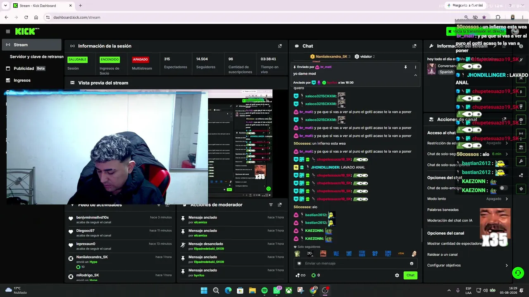Click user benjvminmellvd10s in activity feed
The image size is (529, 297).
pos(93,217)
